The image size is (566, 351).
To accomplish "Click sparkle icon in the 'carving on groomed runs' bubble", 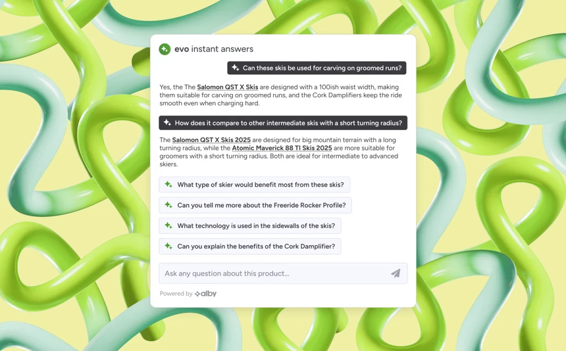I will point(236,68).
